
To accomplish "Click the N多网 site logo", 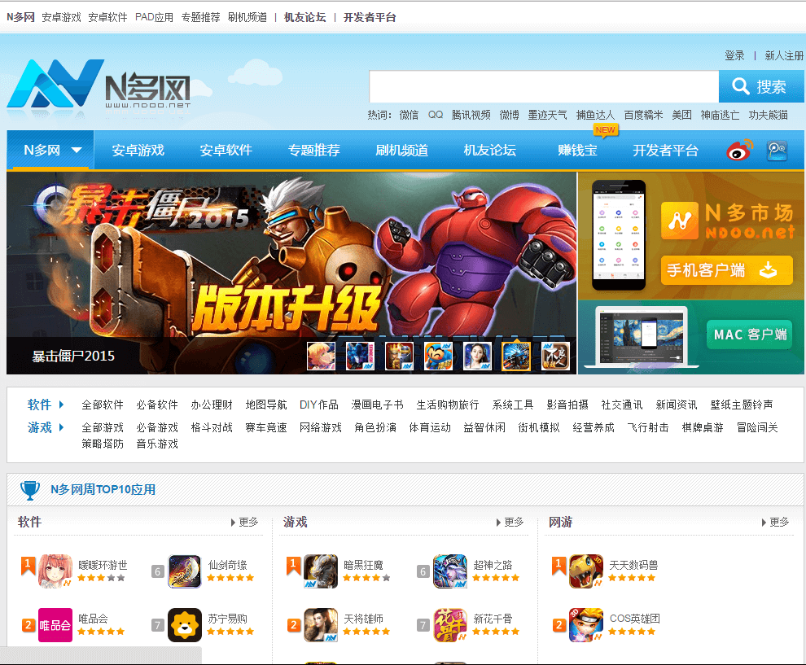I will (x=99, y=85).
